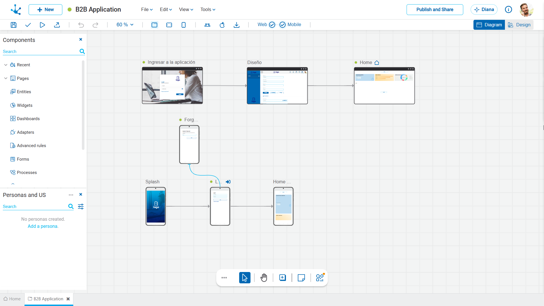Click the New button
The height and width of the screenshot is (306, 544).
coord(45,10)
